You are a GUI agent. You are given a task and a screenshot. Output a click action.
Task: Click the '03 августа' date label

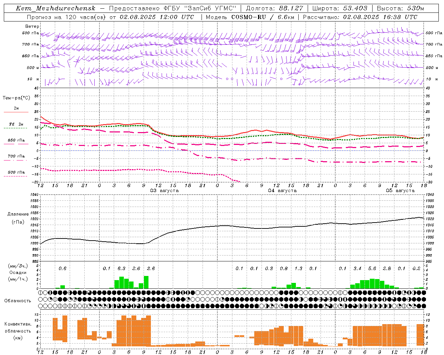tap(164, 191)
